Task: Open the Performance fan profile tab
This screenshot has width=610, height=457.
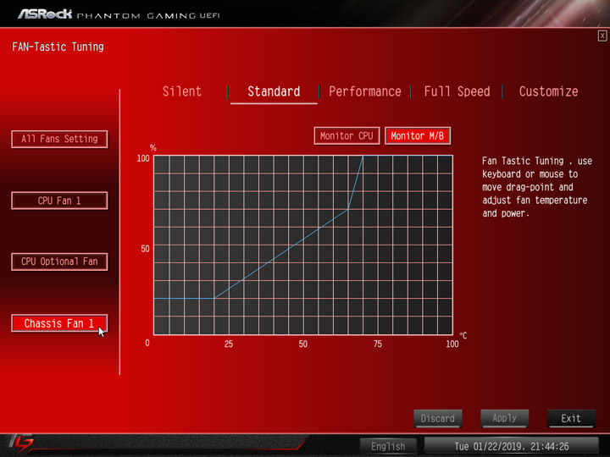Action: (x=365, y=91)
